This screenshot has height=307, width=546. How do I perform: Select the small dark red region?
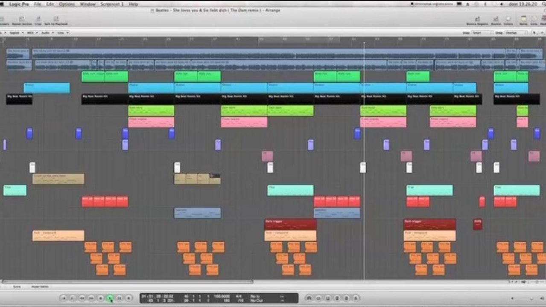[x=478, y=224]
